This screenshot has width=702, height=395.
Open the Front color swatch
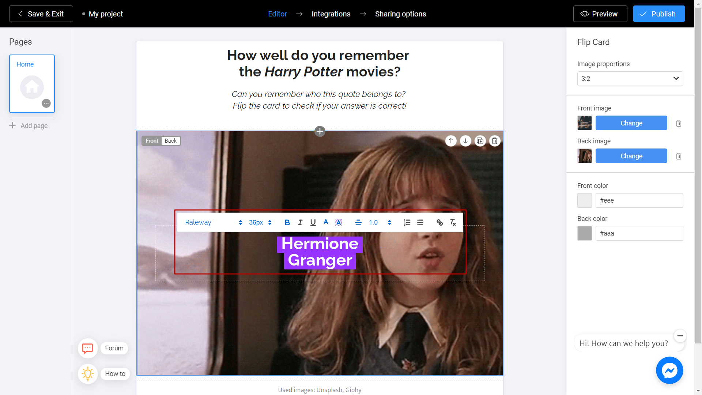tap(584, 200)
